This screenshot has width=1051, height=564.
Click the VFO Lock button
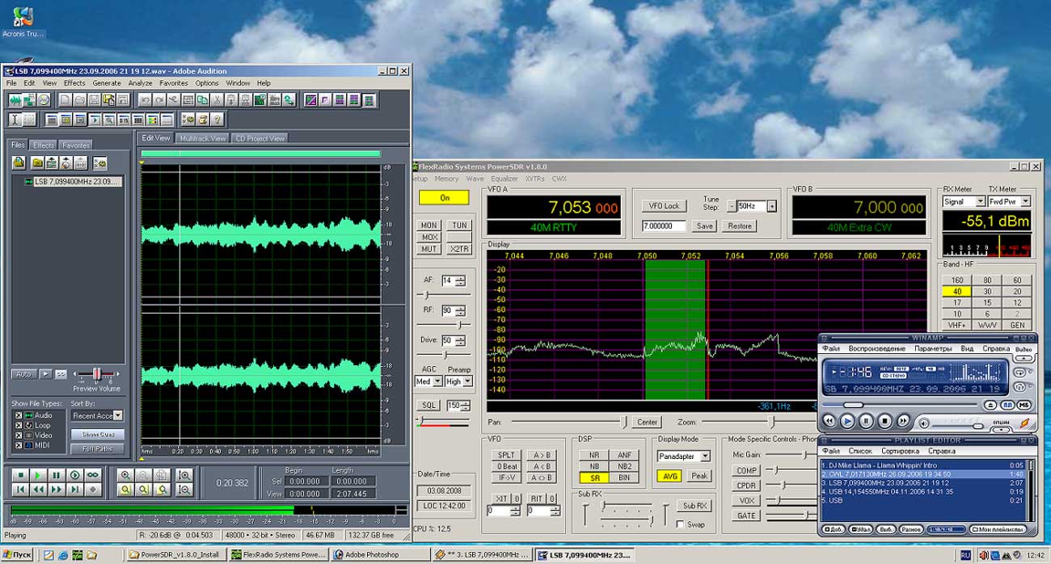[665, 206]
